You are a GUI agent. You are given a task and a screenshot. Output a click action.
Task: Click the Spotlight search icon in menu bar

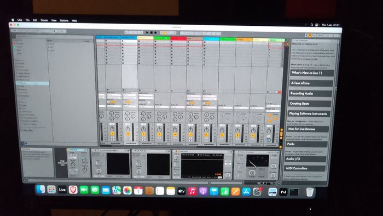pos(312,25)
